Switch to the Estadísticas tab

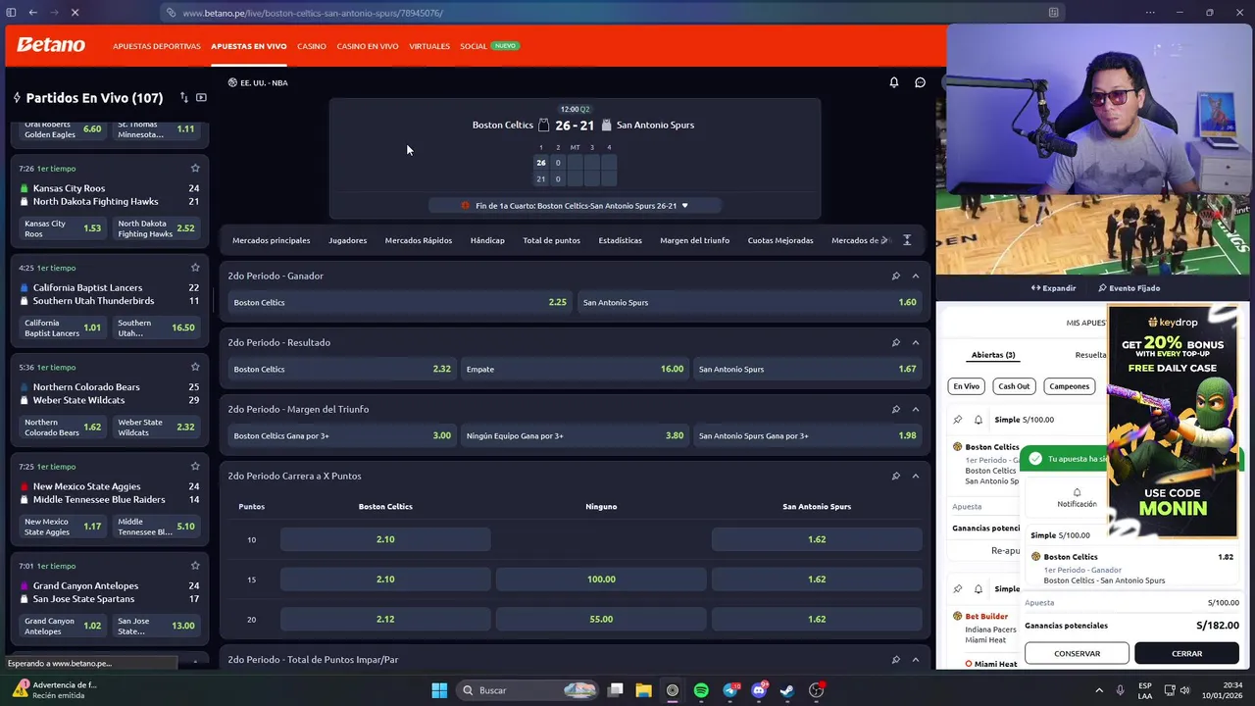click(x=620, y=240)
